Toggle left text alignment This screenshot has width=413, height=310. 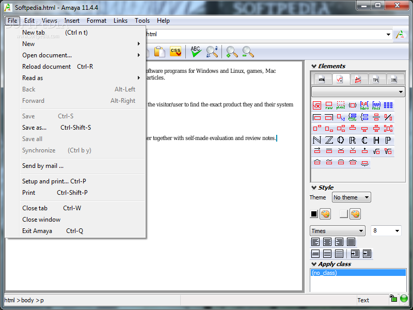[x=315, y=242]
